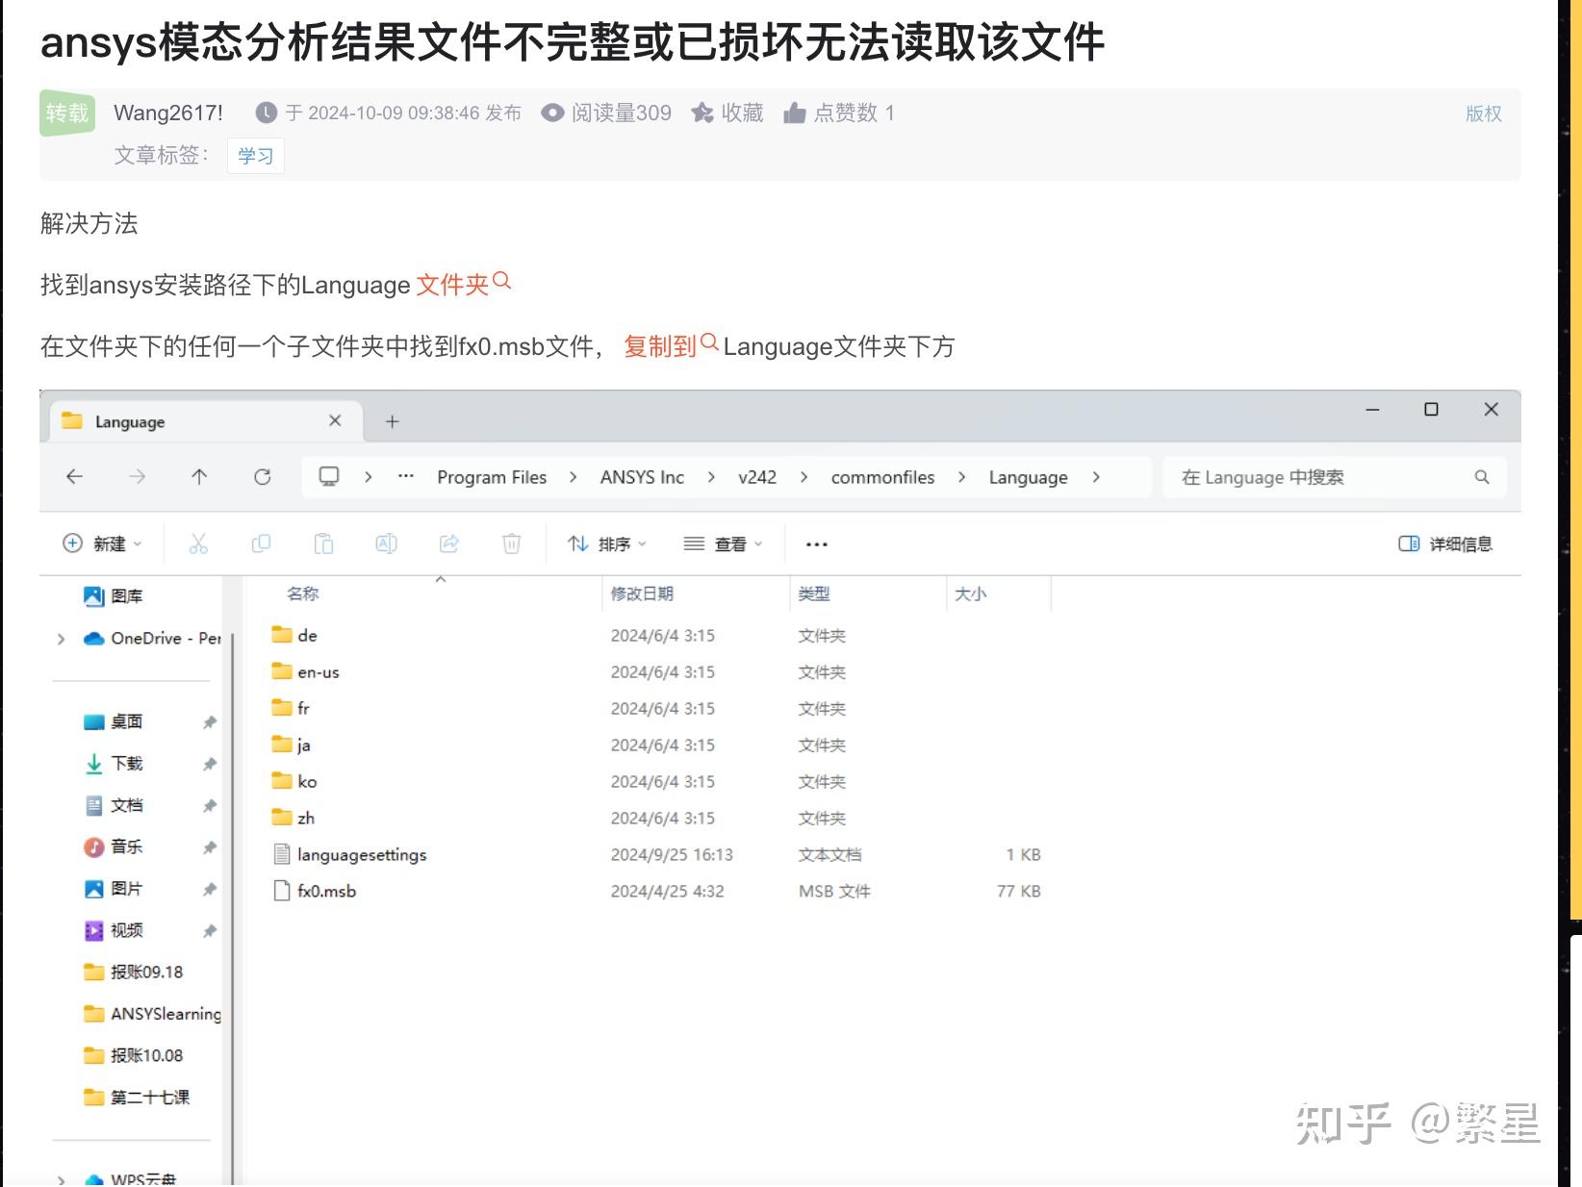Open 桌面 in navigation pane

coord(114,721)
